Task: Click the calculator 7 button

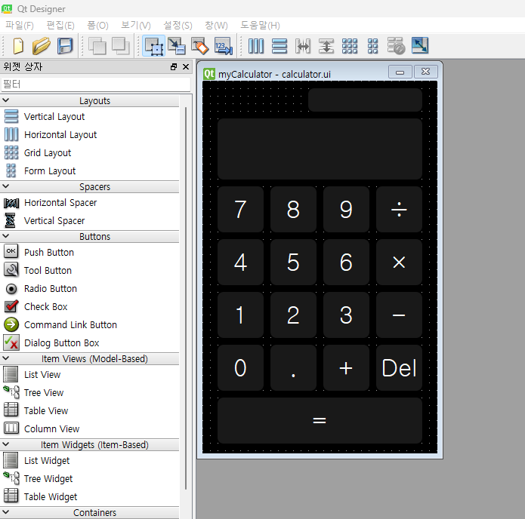Action: 240,210
